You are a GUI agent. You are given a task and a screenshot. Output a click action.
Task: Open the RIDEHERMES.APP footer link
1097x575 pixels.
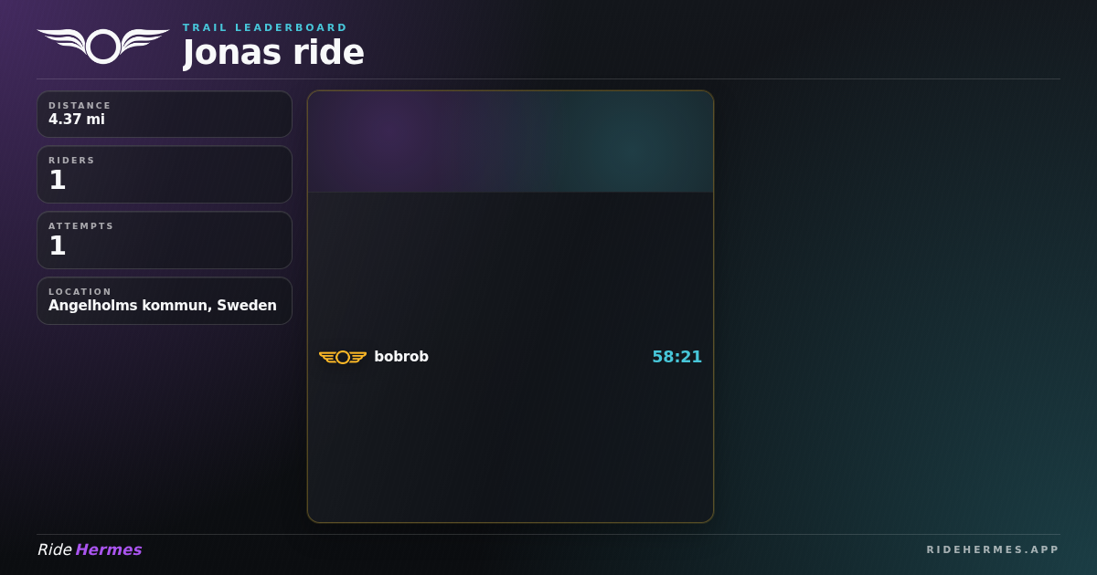993,549
